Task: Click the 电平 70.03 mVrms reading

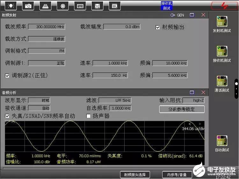Action: pyautogui.click(x=79, y=156)
